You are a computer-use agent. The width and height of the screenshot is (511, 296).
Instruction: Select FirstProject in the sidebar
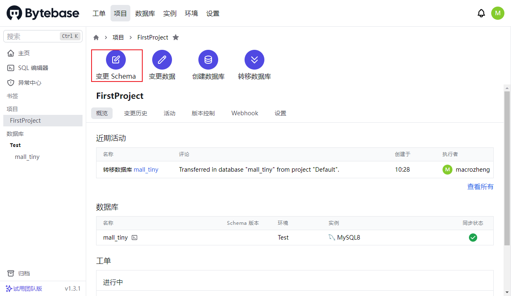point(43,121)
